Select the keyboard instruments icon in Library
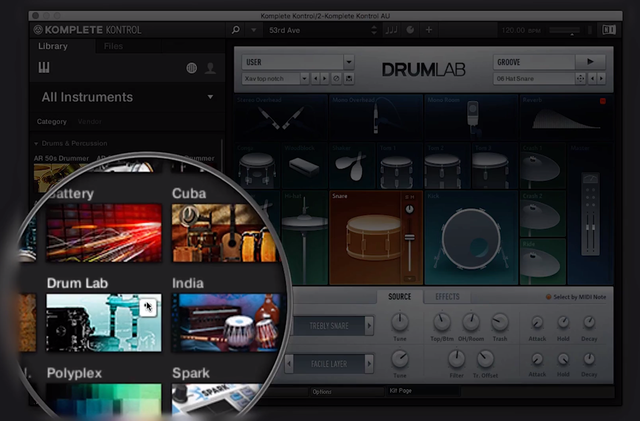Image resolution: width=640 pixels, height=421 pixels. (x=44, y=67)
